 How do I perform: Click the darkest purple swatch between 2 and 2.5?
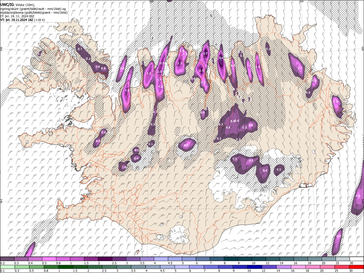[105, 259]
